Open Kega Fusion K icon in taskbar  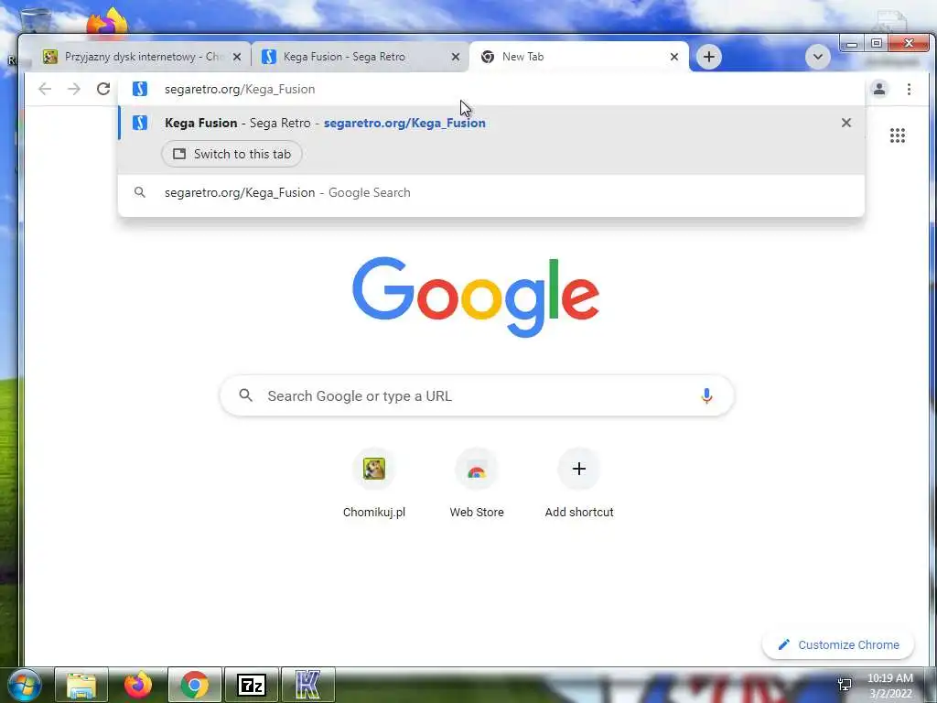pyautogui.click(x=307, y=685)
